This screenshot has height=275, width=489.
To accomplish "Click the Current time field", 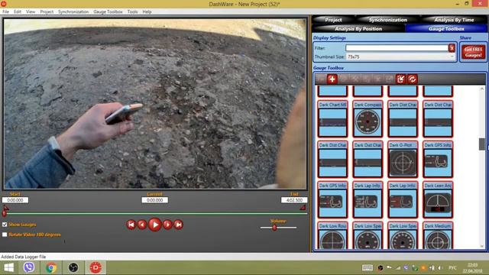I will click(154, 200).
